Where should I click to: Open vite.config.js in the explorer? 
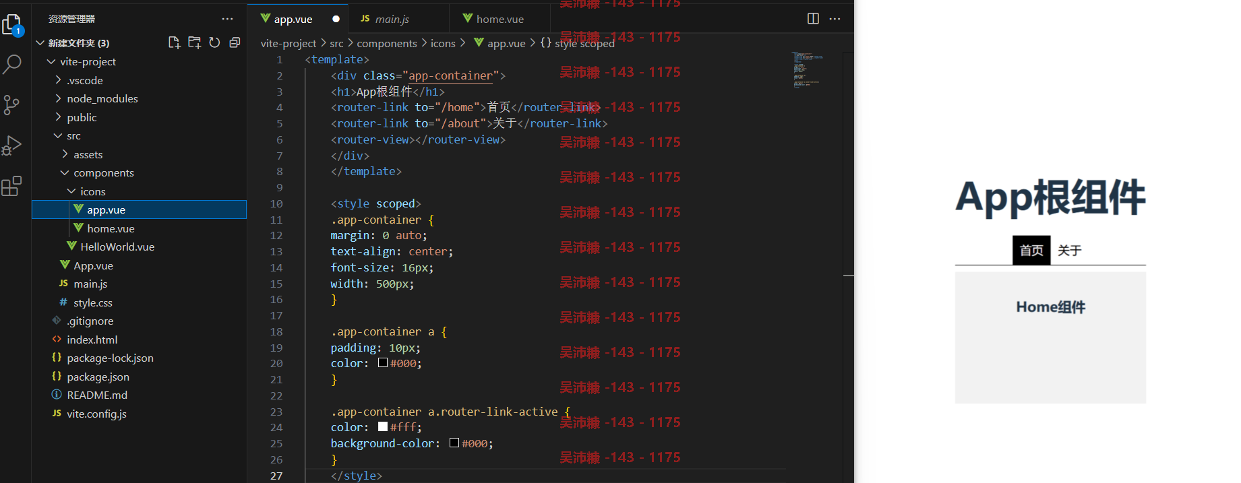pyautogui.click(x=140, y=414)
